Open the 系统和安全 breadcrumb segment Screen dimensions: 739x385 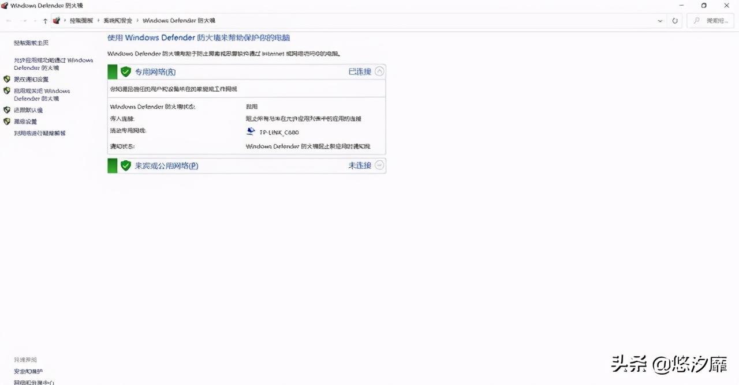(118, 21)
